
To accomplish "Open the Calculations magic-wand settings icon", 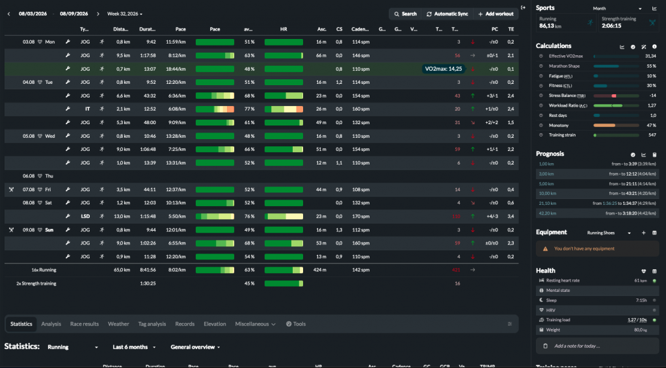I will [x=643, y=47].
